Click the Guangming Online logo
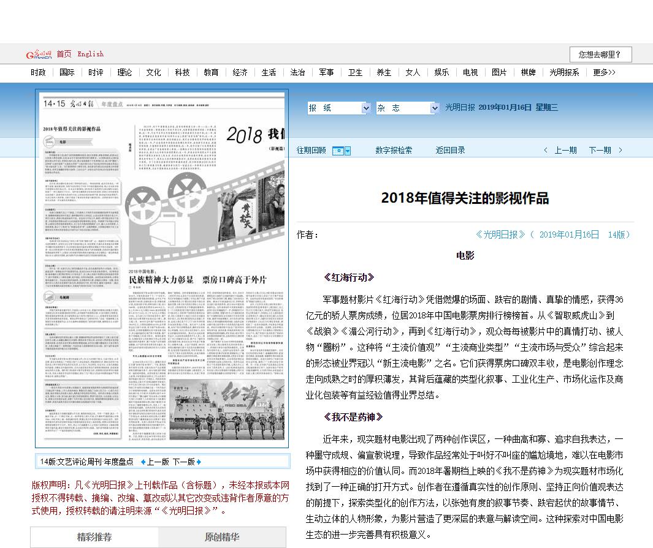Viewport: 653px width, 548px height. [39, 54]
